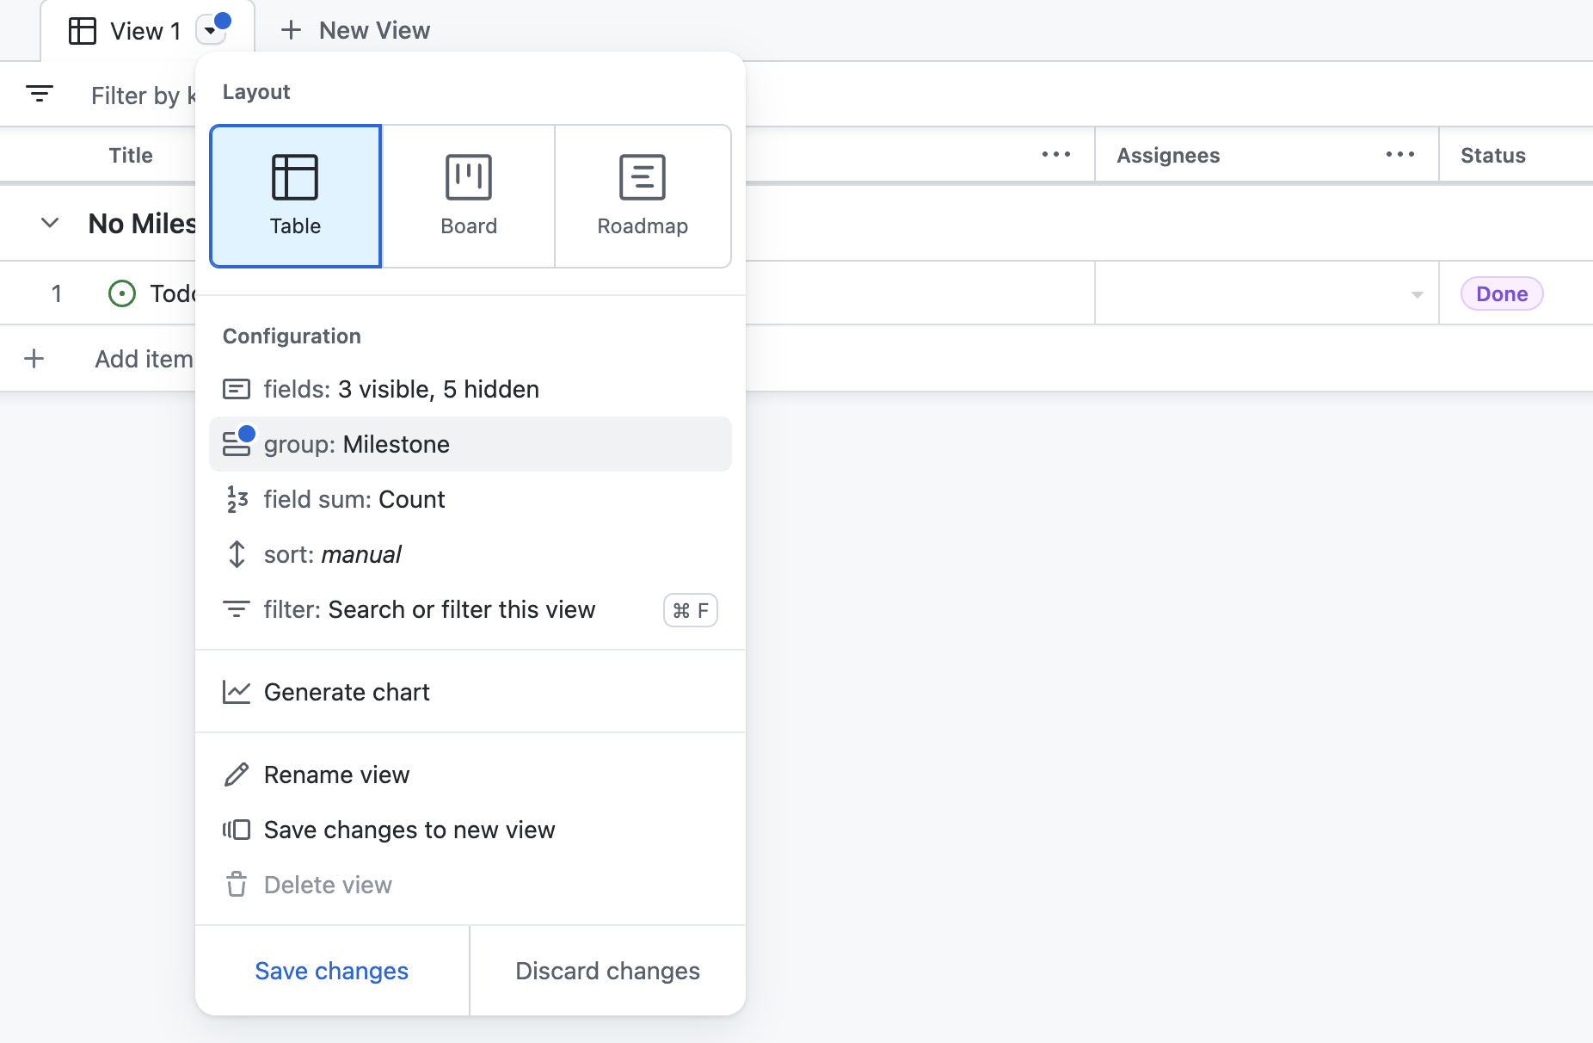Click the Rename view pencil icon
The image size is (1593, 1043).
(x=237, y=775)
